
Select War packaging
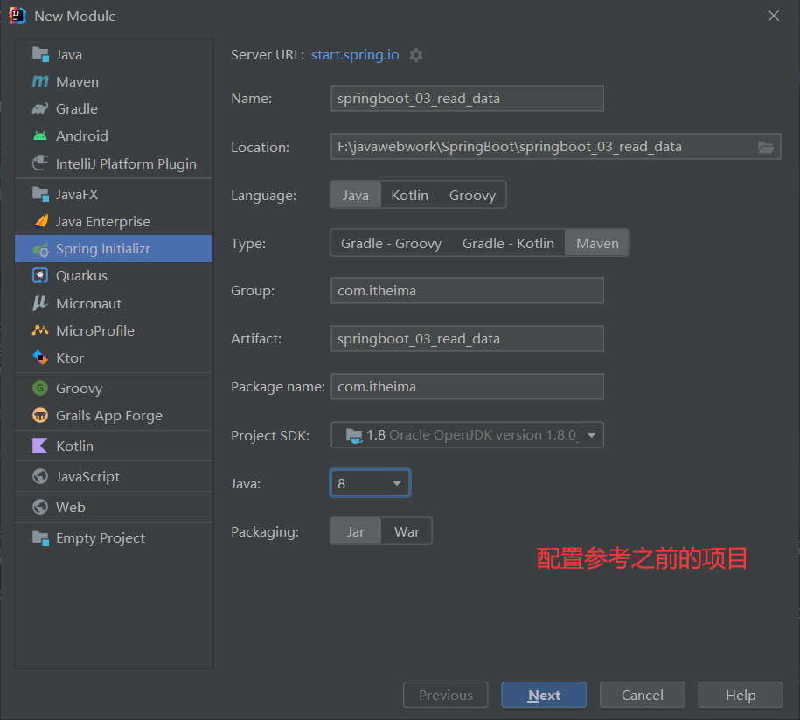coord(407,530)
